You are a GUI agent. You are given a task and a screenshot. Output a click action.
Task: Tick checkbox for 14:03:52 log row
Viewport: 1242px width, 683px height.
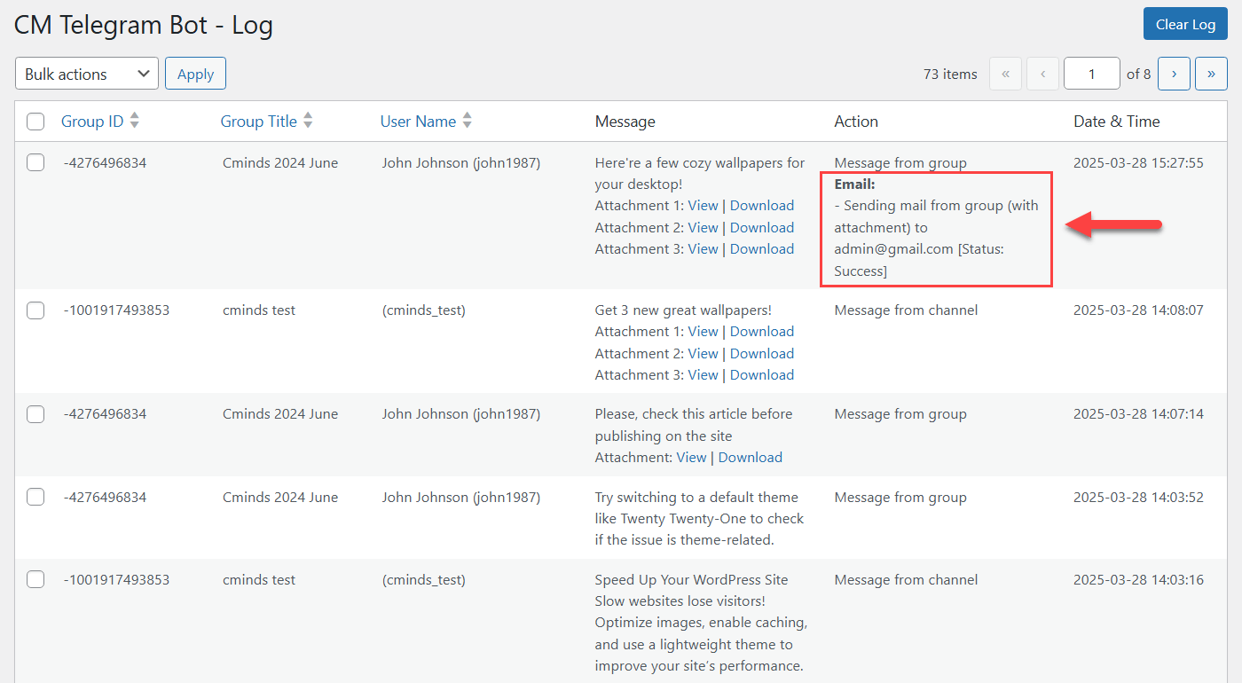click(x=35, y=498)
